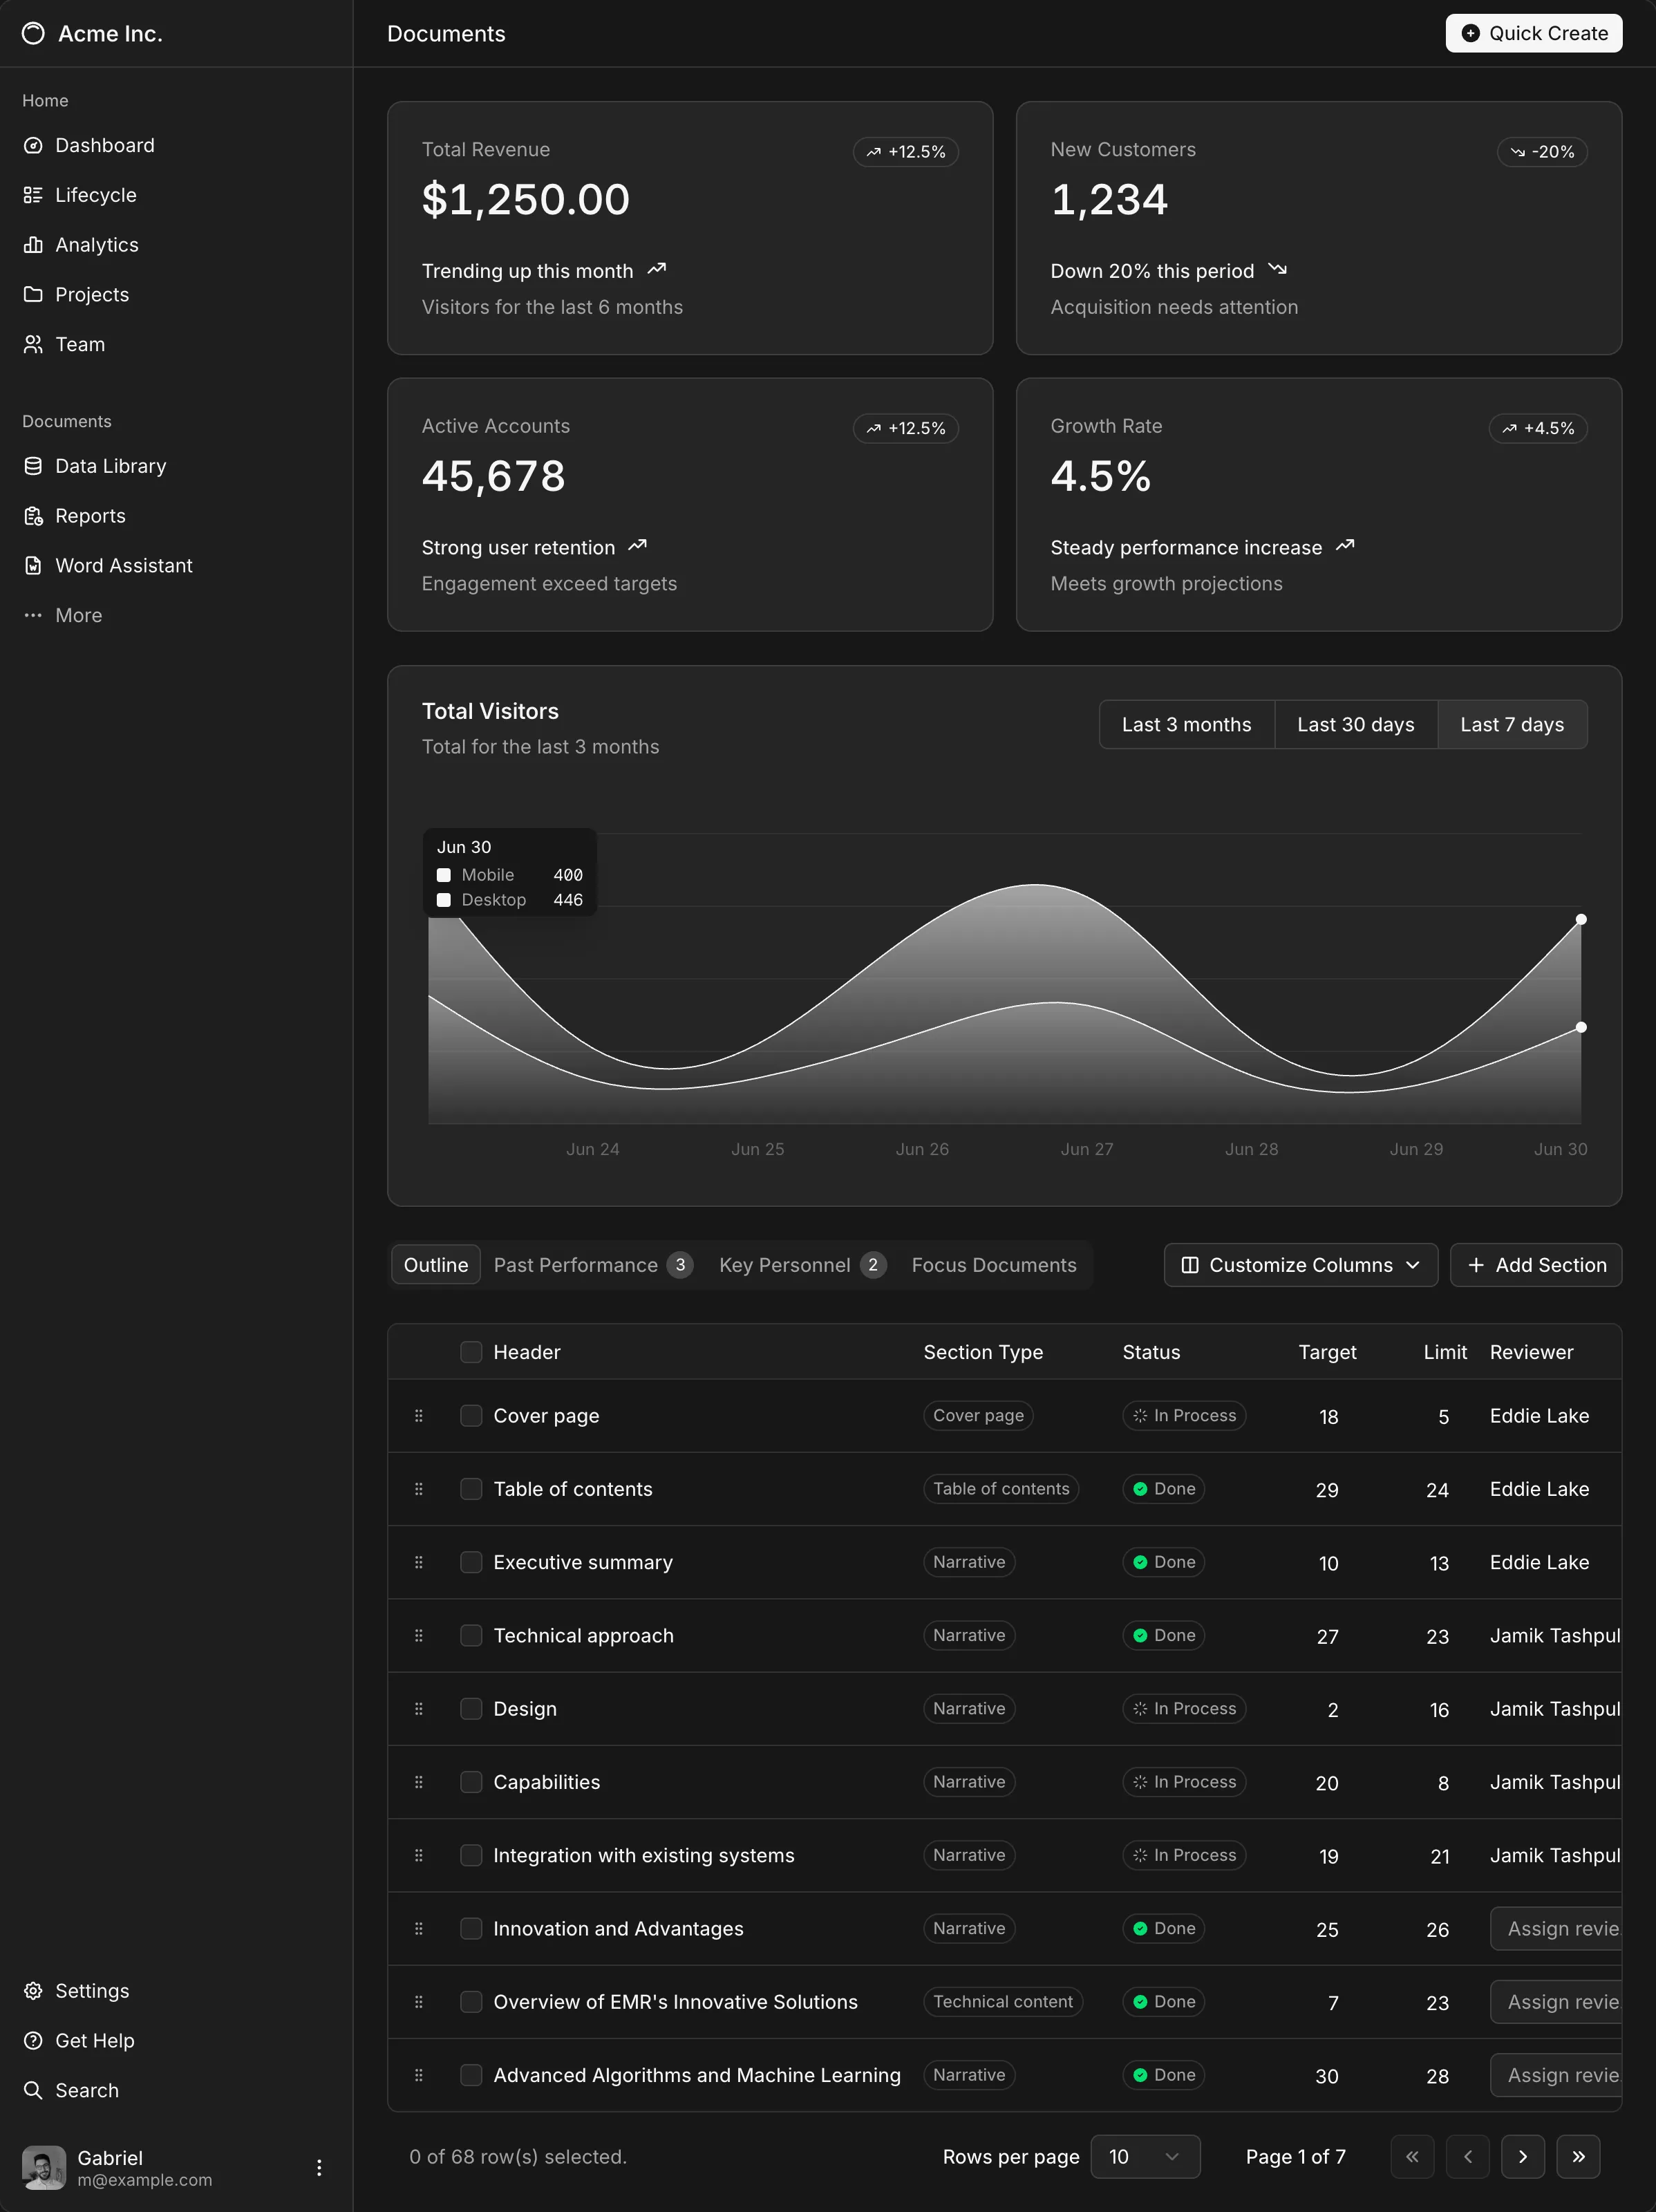Go to next page of table
This screenshot has height=2212, width=1656.
tap(1523, 2157)
